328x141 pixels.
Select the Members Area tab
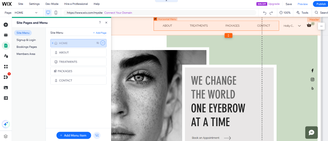(26, 54)
